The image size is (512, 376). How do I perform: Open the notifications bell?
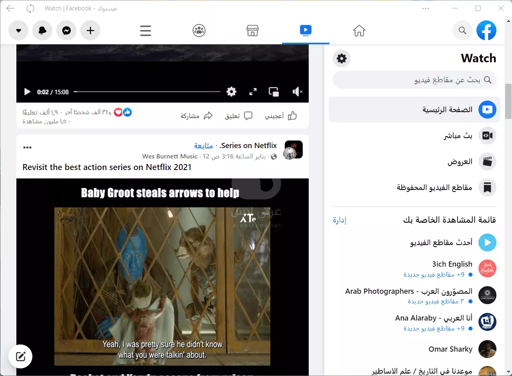[42, 30]
